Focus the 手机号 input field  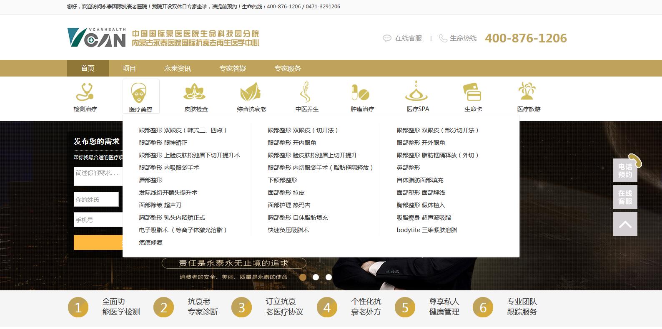(98, 220)
